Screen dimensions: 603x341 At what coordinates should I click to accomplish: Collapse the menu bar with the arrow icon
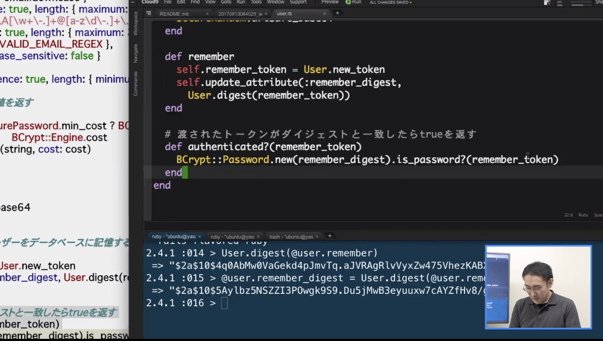coord(133,2)
